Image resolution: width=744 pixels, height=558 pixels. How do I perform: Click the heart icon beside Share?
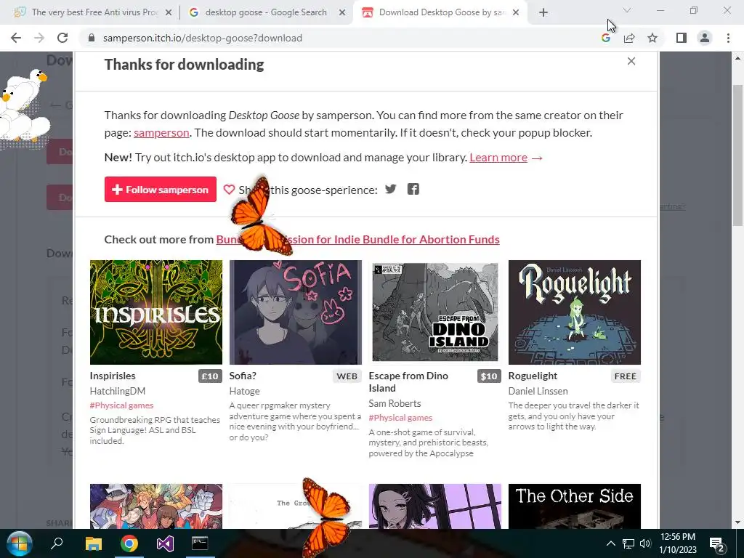click(229, 190)
